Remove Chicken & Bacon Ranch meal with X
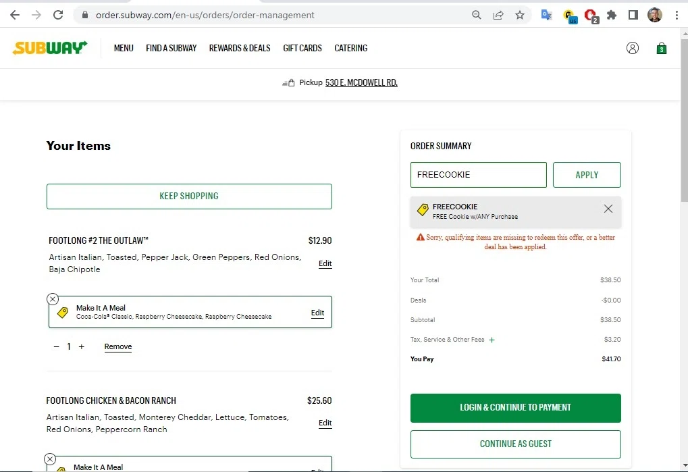 coord(50,459)
